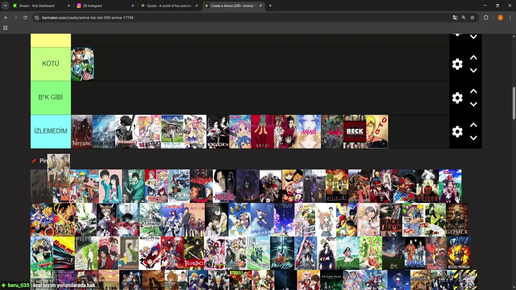
Task: Select the BECK poster
Action: [355, 132]
